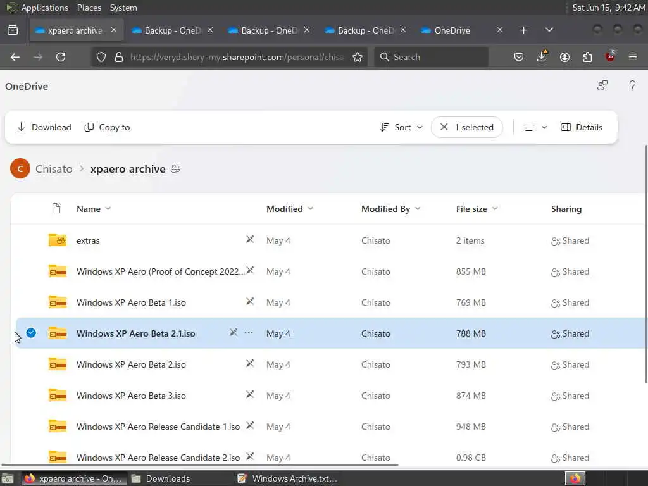Open a new tab with plus icon
Viewport: 648px width, 486px height.
(523, 30)
